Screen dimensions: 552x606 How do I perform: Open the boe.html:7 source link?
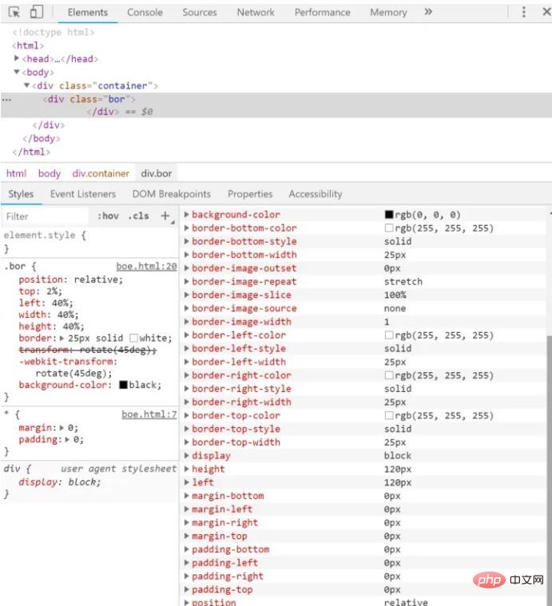point(149,414)
